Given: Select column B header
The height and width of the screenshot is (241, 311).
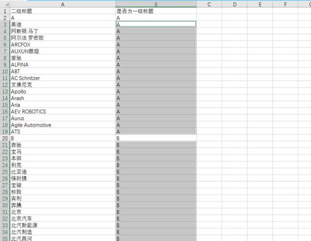Looking at the screenshot, I should pyautogui.click(x=156, y=4).
